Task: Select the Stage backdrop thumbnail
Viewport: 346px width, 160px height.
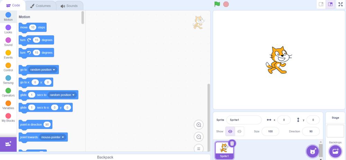Action: 335,131
